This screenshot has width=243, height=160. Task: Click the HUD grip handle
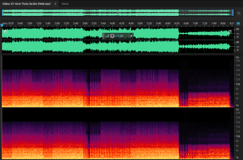(103, 36)
